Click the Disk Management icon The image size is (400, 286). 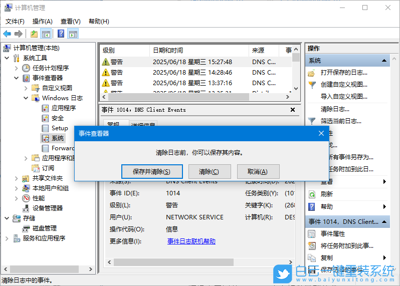click(26, 228)
